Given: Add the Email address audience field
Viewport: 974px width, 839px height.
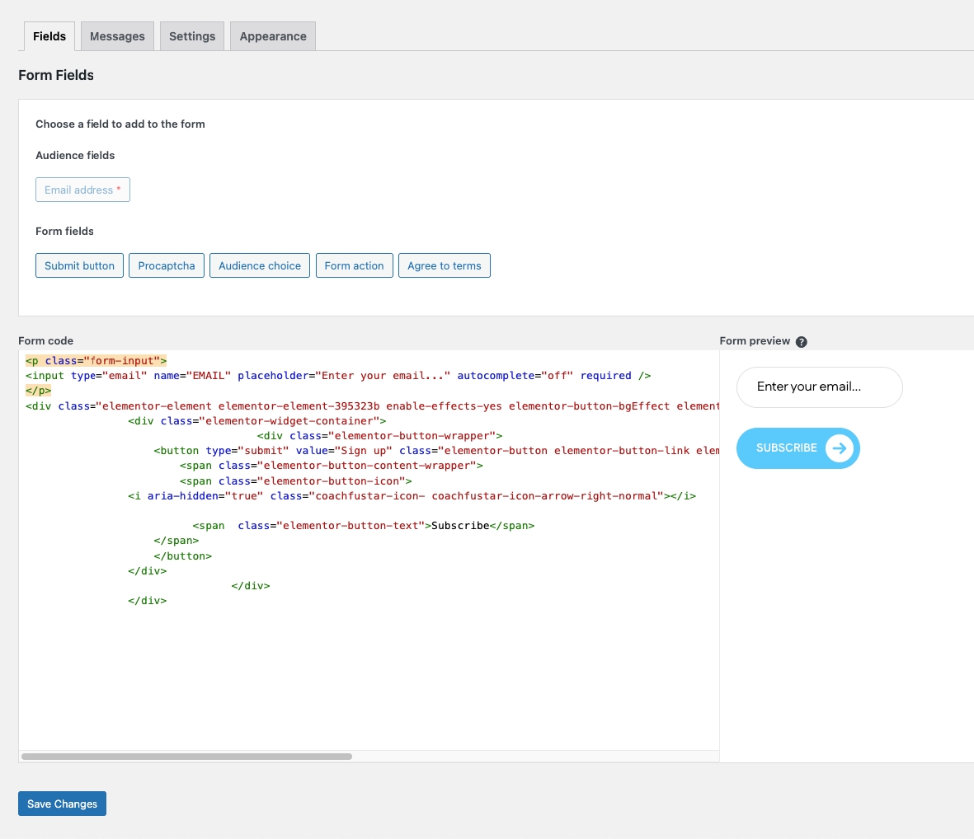Looking at the screenshot, I should tap(82, 190).
